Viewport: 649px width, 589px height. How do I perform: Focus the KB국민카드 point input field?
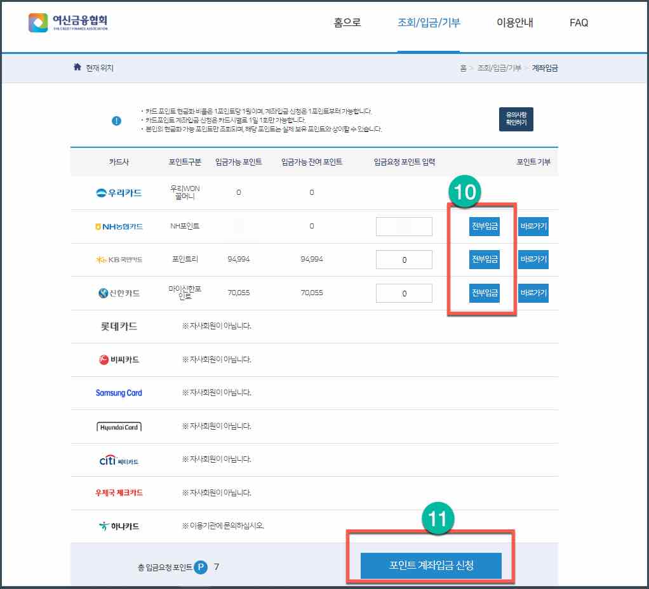404,260
